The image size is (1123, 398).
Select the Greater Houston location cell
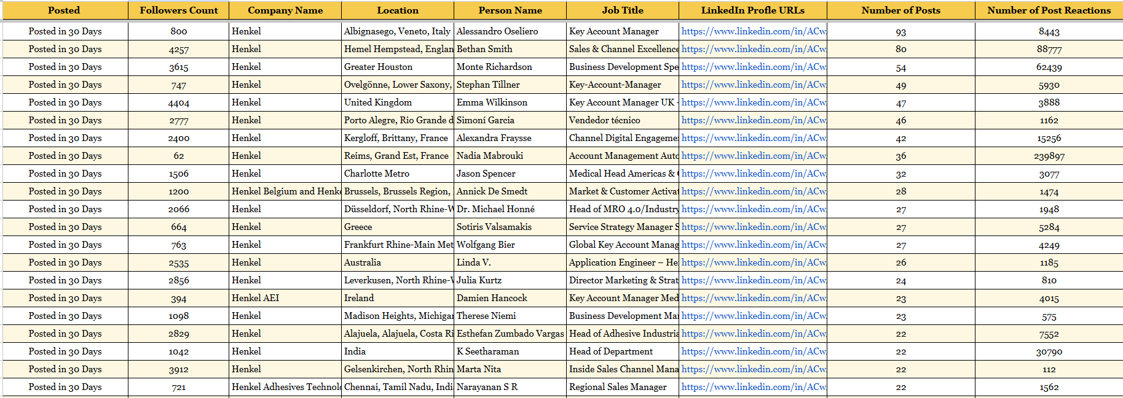[x=378, y=67]
